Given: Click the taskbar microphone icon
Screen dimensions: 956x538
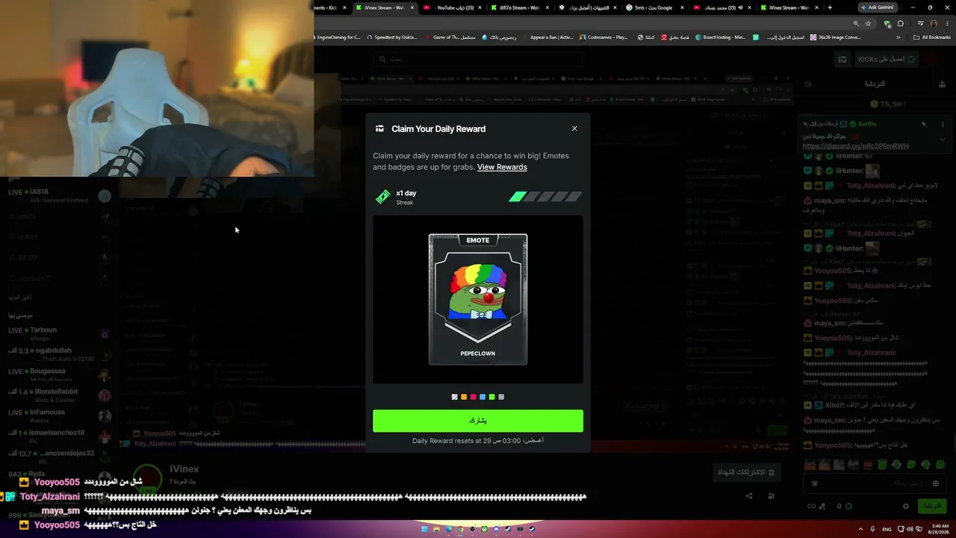Looking at the screenshot, I should (x=872, y=529).
